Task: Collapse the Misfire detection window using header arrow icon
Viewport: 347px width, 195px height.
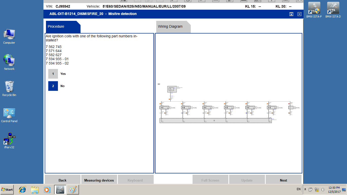Action: point(291,14)
